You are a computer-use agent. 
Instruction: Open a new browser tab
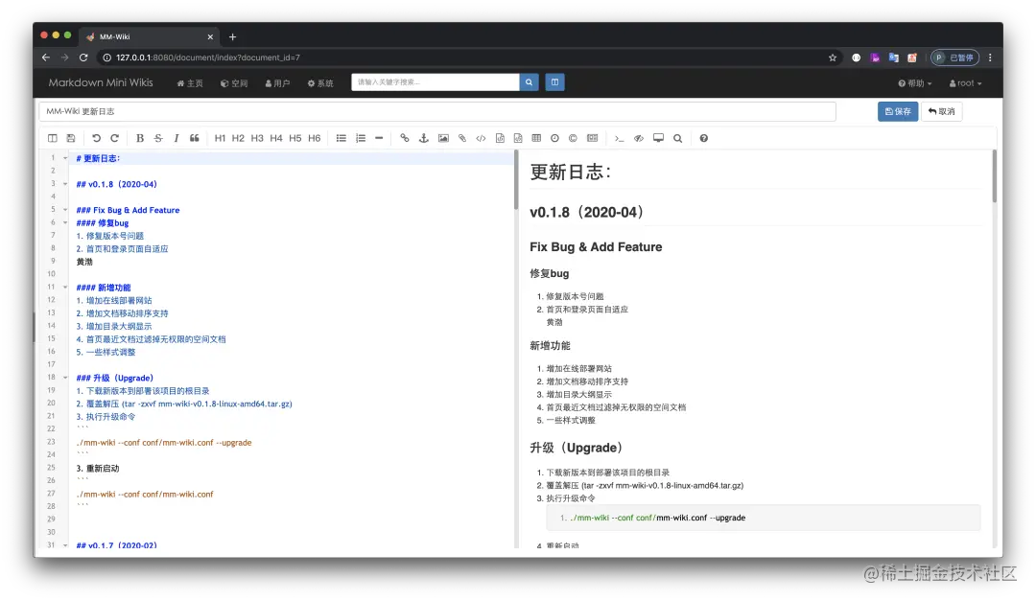(232, 37)
